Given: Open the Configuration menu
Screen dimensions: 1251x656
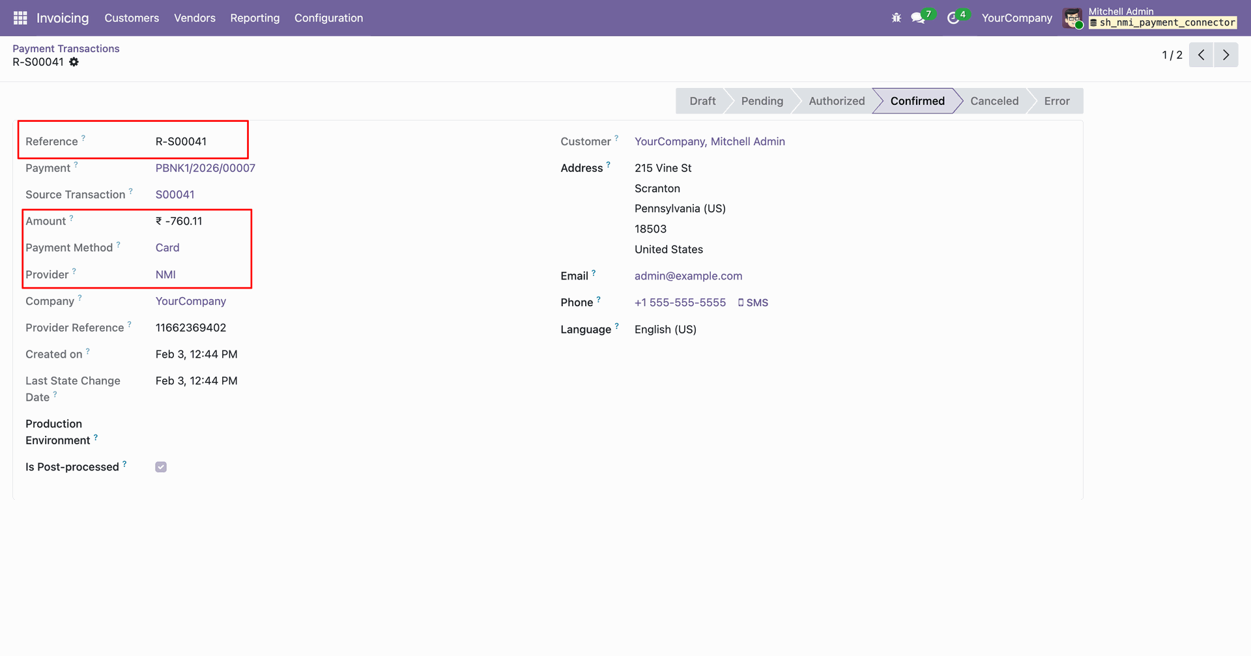Looking at the screenshot, I should click(x=328, y=18).
